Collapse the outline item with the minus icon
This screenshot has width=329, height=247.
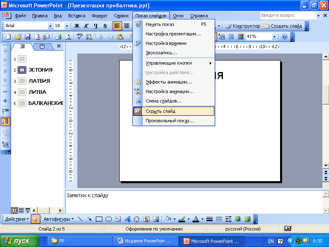5,91
